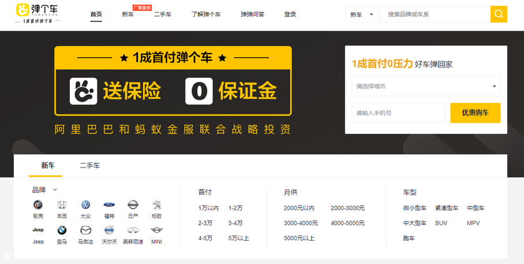This screenshot has height=264, width=524.
Task: Open 弹弹问答 navigation item
Action: pos(252,14)
